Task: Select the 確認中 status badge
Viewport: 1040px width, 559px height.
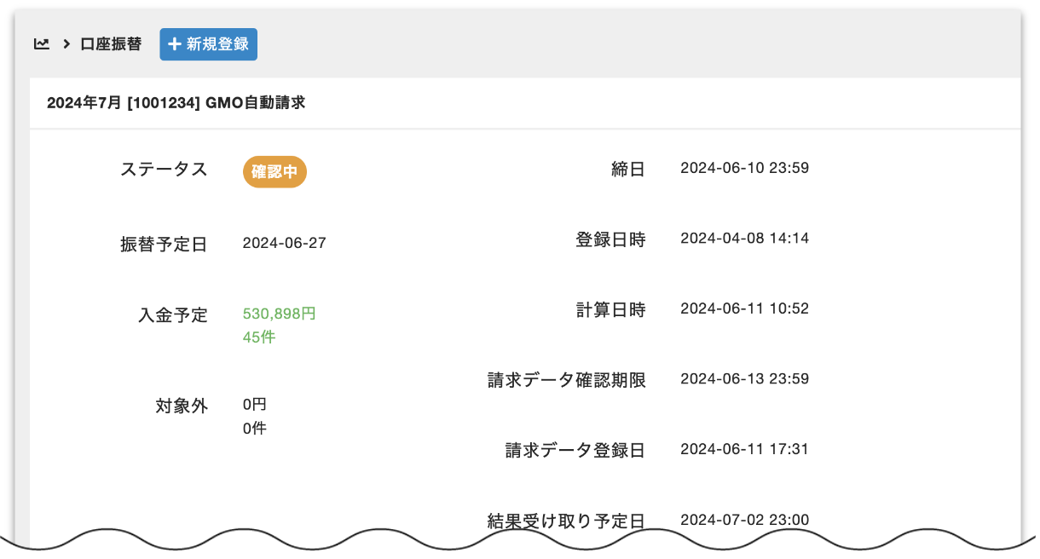Action: [274, 171]
